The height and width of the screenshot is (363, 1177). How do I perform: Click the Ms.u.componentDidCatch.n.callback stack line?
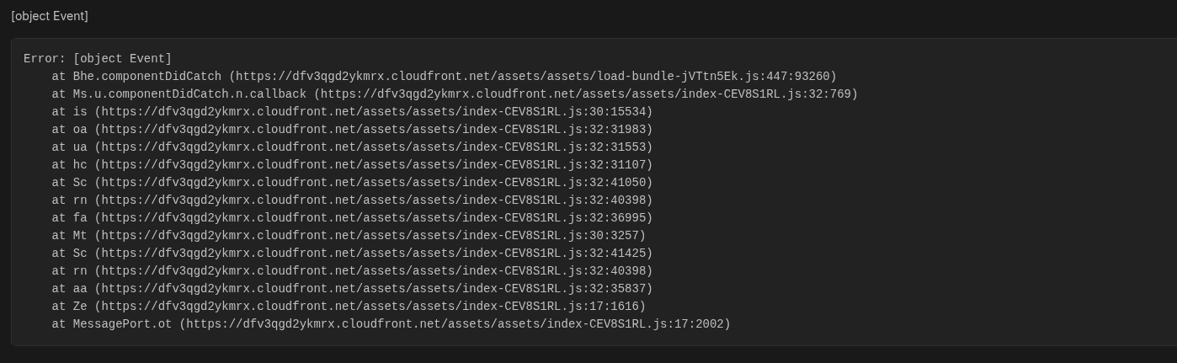click(455, 94)
